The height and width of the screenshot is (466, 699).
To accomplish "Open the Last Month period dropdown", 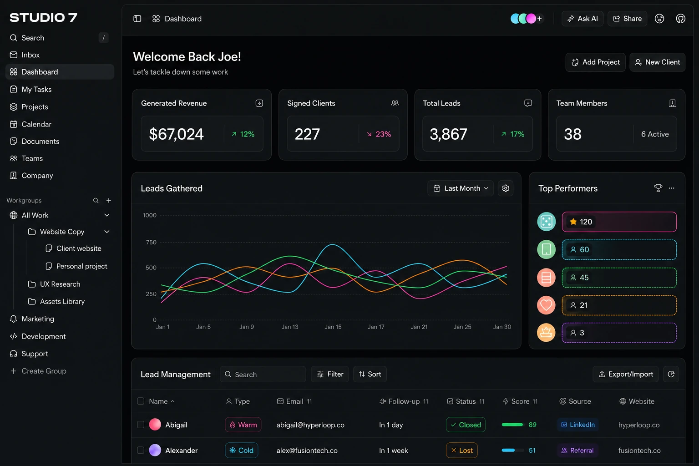I will 461,188.
